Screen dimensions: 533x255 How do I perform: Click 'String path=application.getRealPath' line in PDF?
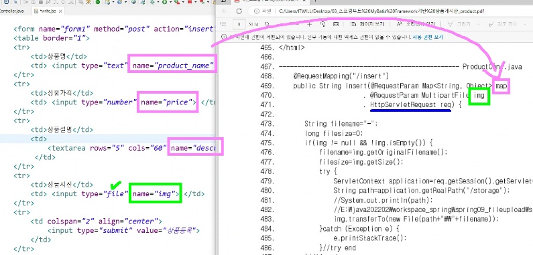click(422, 191)
